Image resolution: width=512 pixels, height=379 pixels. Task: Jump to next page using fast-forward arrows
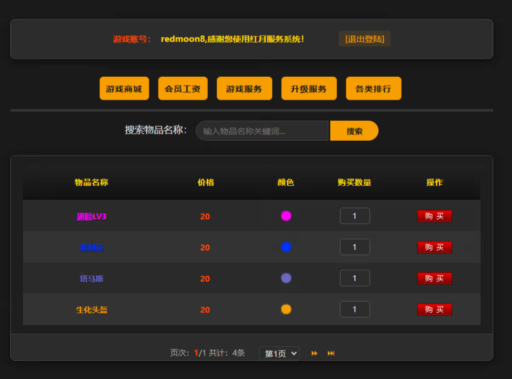point(314,353)
